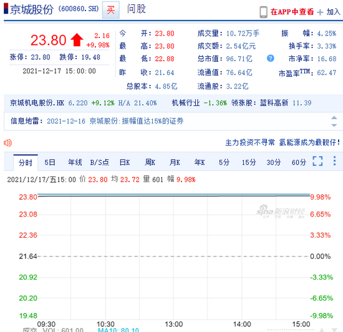This screenshot has width=343, height=332.
Task: Click the red 买 buy button
Action: (x=110, y=10)
